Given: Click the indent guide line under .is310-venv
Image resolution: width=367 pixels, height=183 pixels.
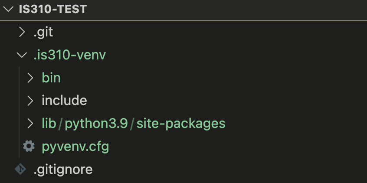Looking at the screenshot, I should pyautogui.click(x=20, y=112).
